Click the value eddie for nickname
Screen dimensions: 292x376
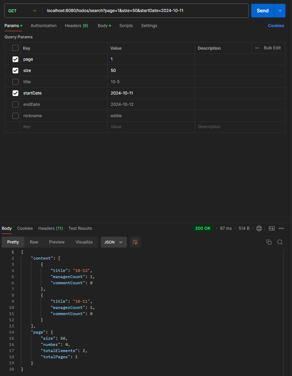point(116,116)
